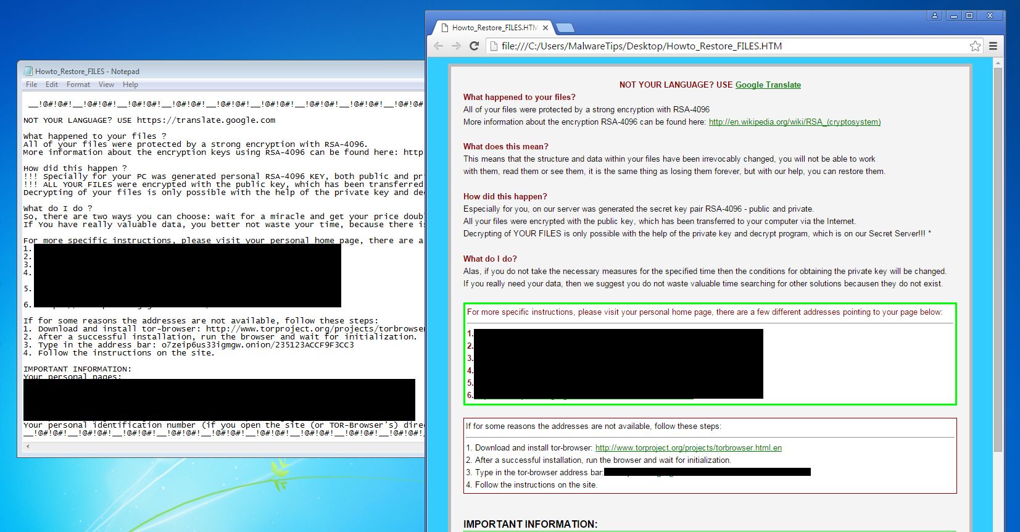Click the forward arrow in Chrome
Image resolution: width=1020 pixels, height=532 pixels.
[x=456, y=46]
